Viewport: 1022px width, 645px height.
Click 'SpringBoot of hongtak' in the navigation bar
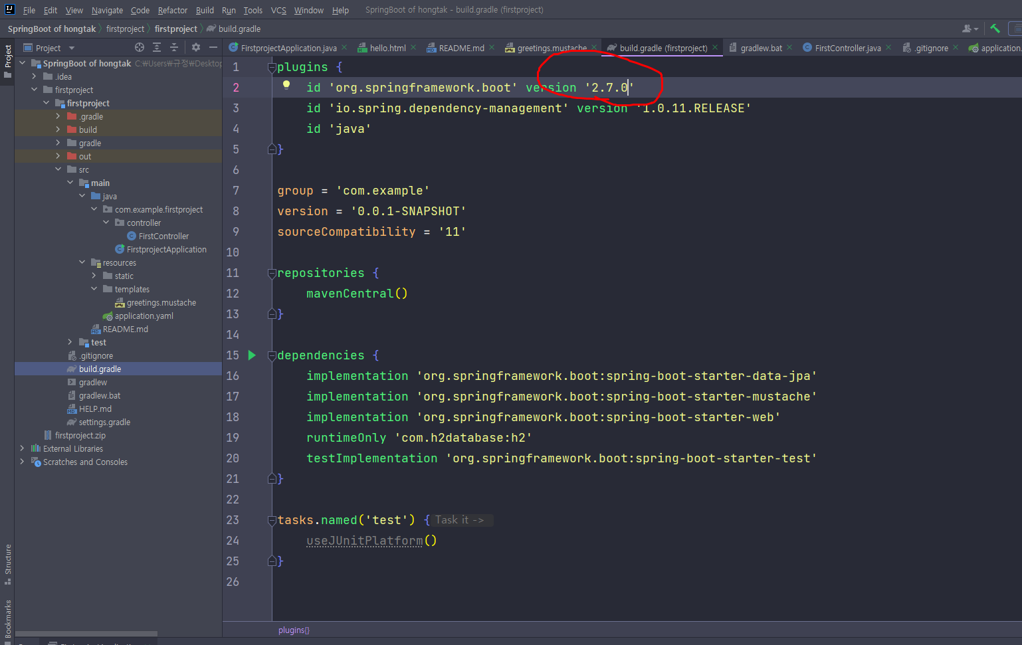pyautogui.click(x=52, y=29)
